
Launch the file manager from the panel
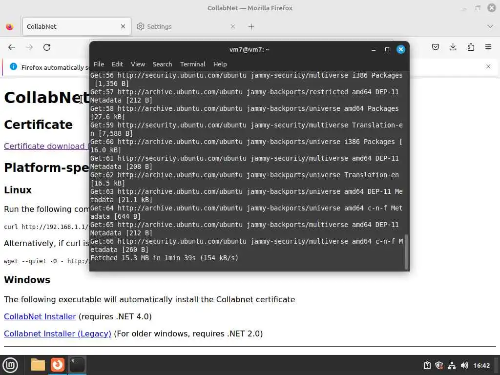point(38,365)
